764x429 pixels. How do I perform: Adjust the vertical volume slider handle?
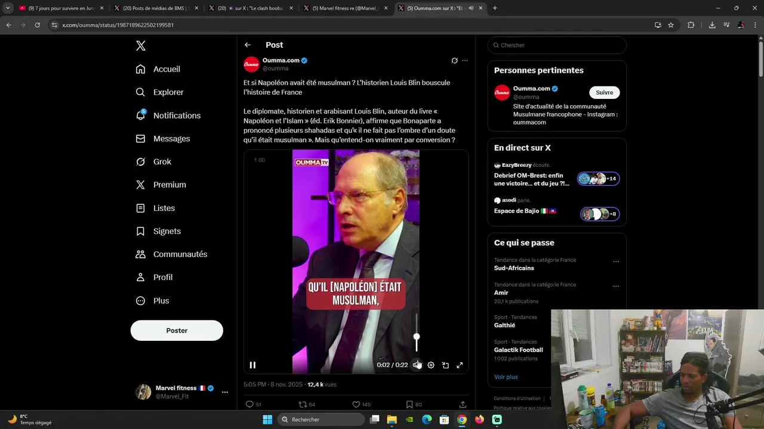pos(417,337)
